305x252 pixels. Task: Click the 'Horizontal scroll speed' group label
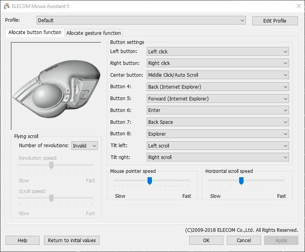pos(229,171)
